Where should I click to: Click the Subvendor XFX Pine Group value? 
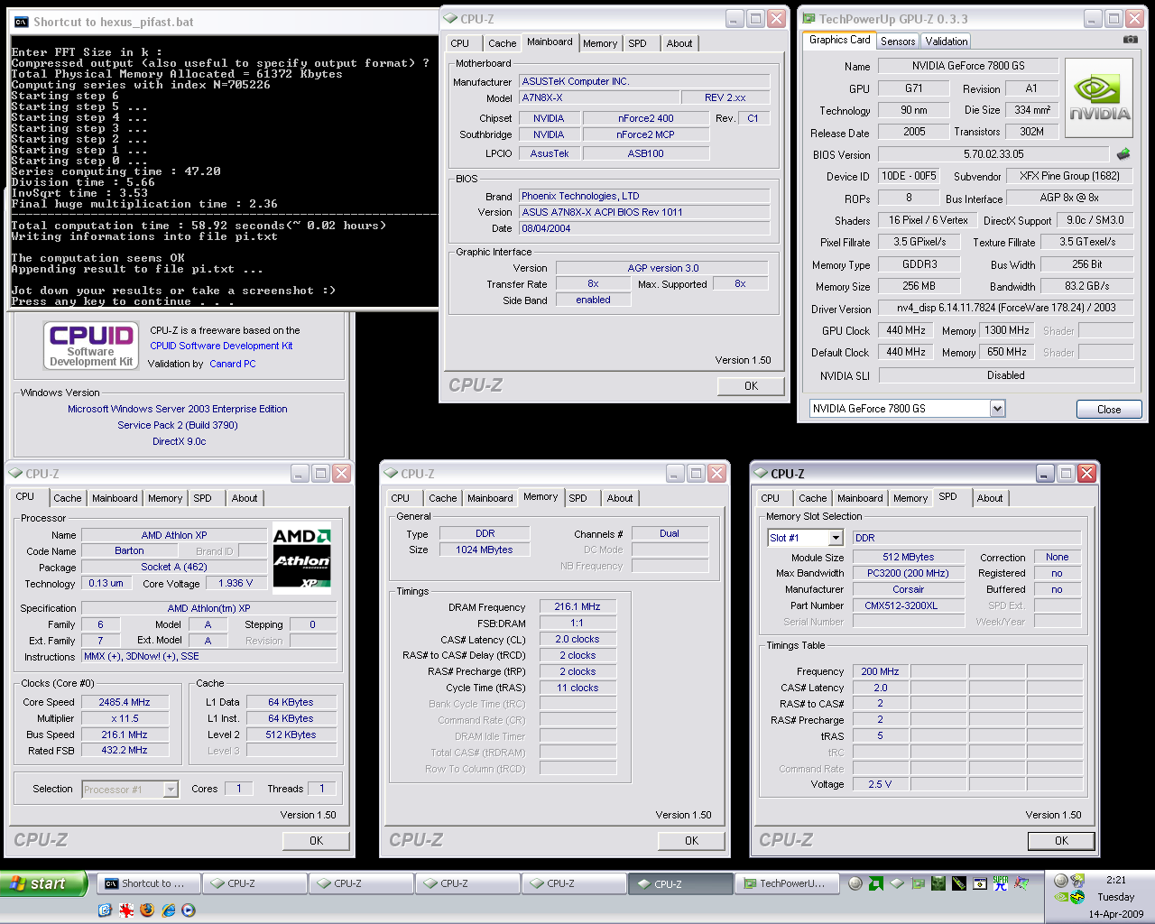[1069, 176]
